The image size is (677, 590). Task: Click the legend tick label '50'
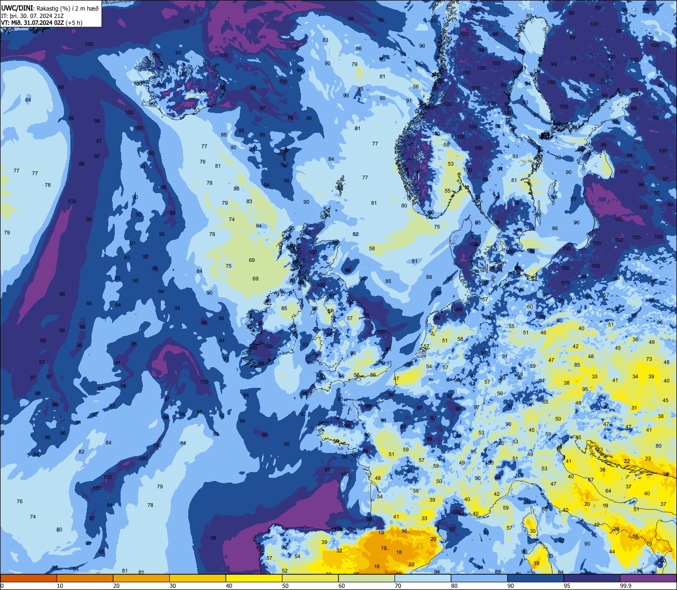(x=285, y=586)
